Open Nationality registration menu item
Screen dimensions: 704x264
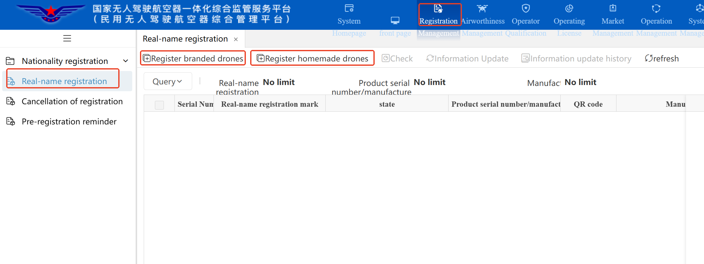67,61
